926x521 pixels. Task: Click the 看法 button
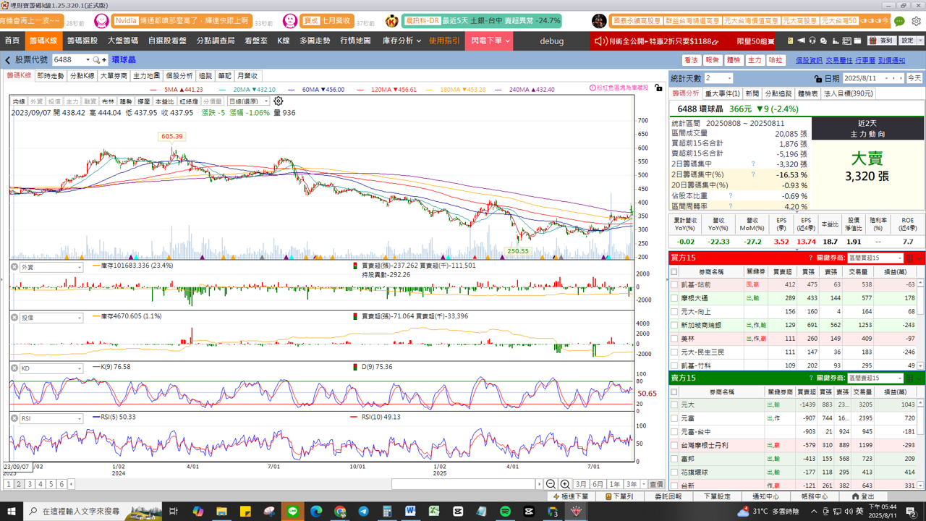[692, 60]
